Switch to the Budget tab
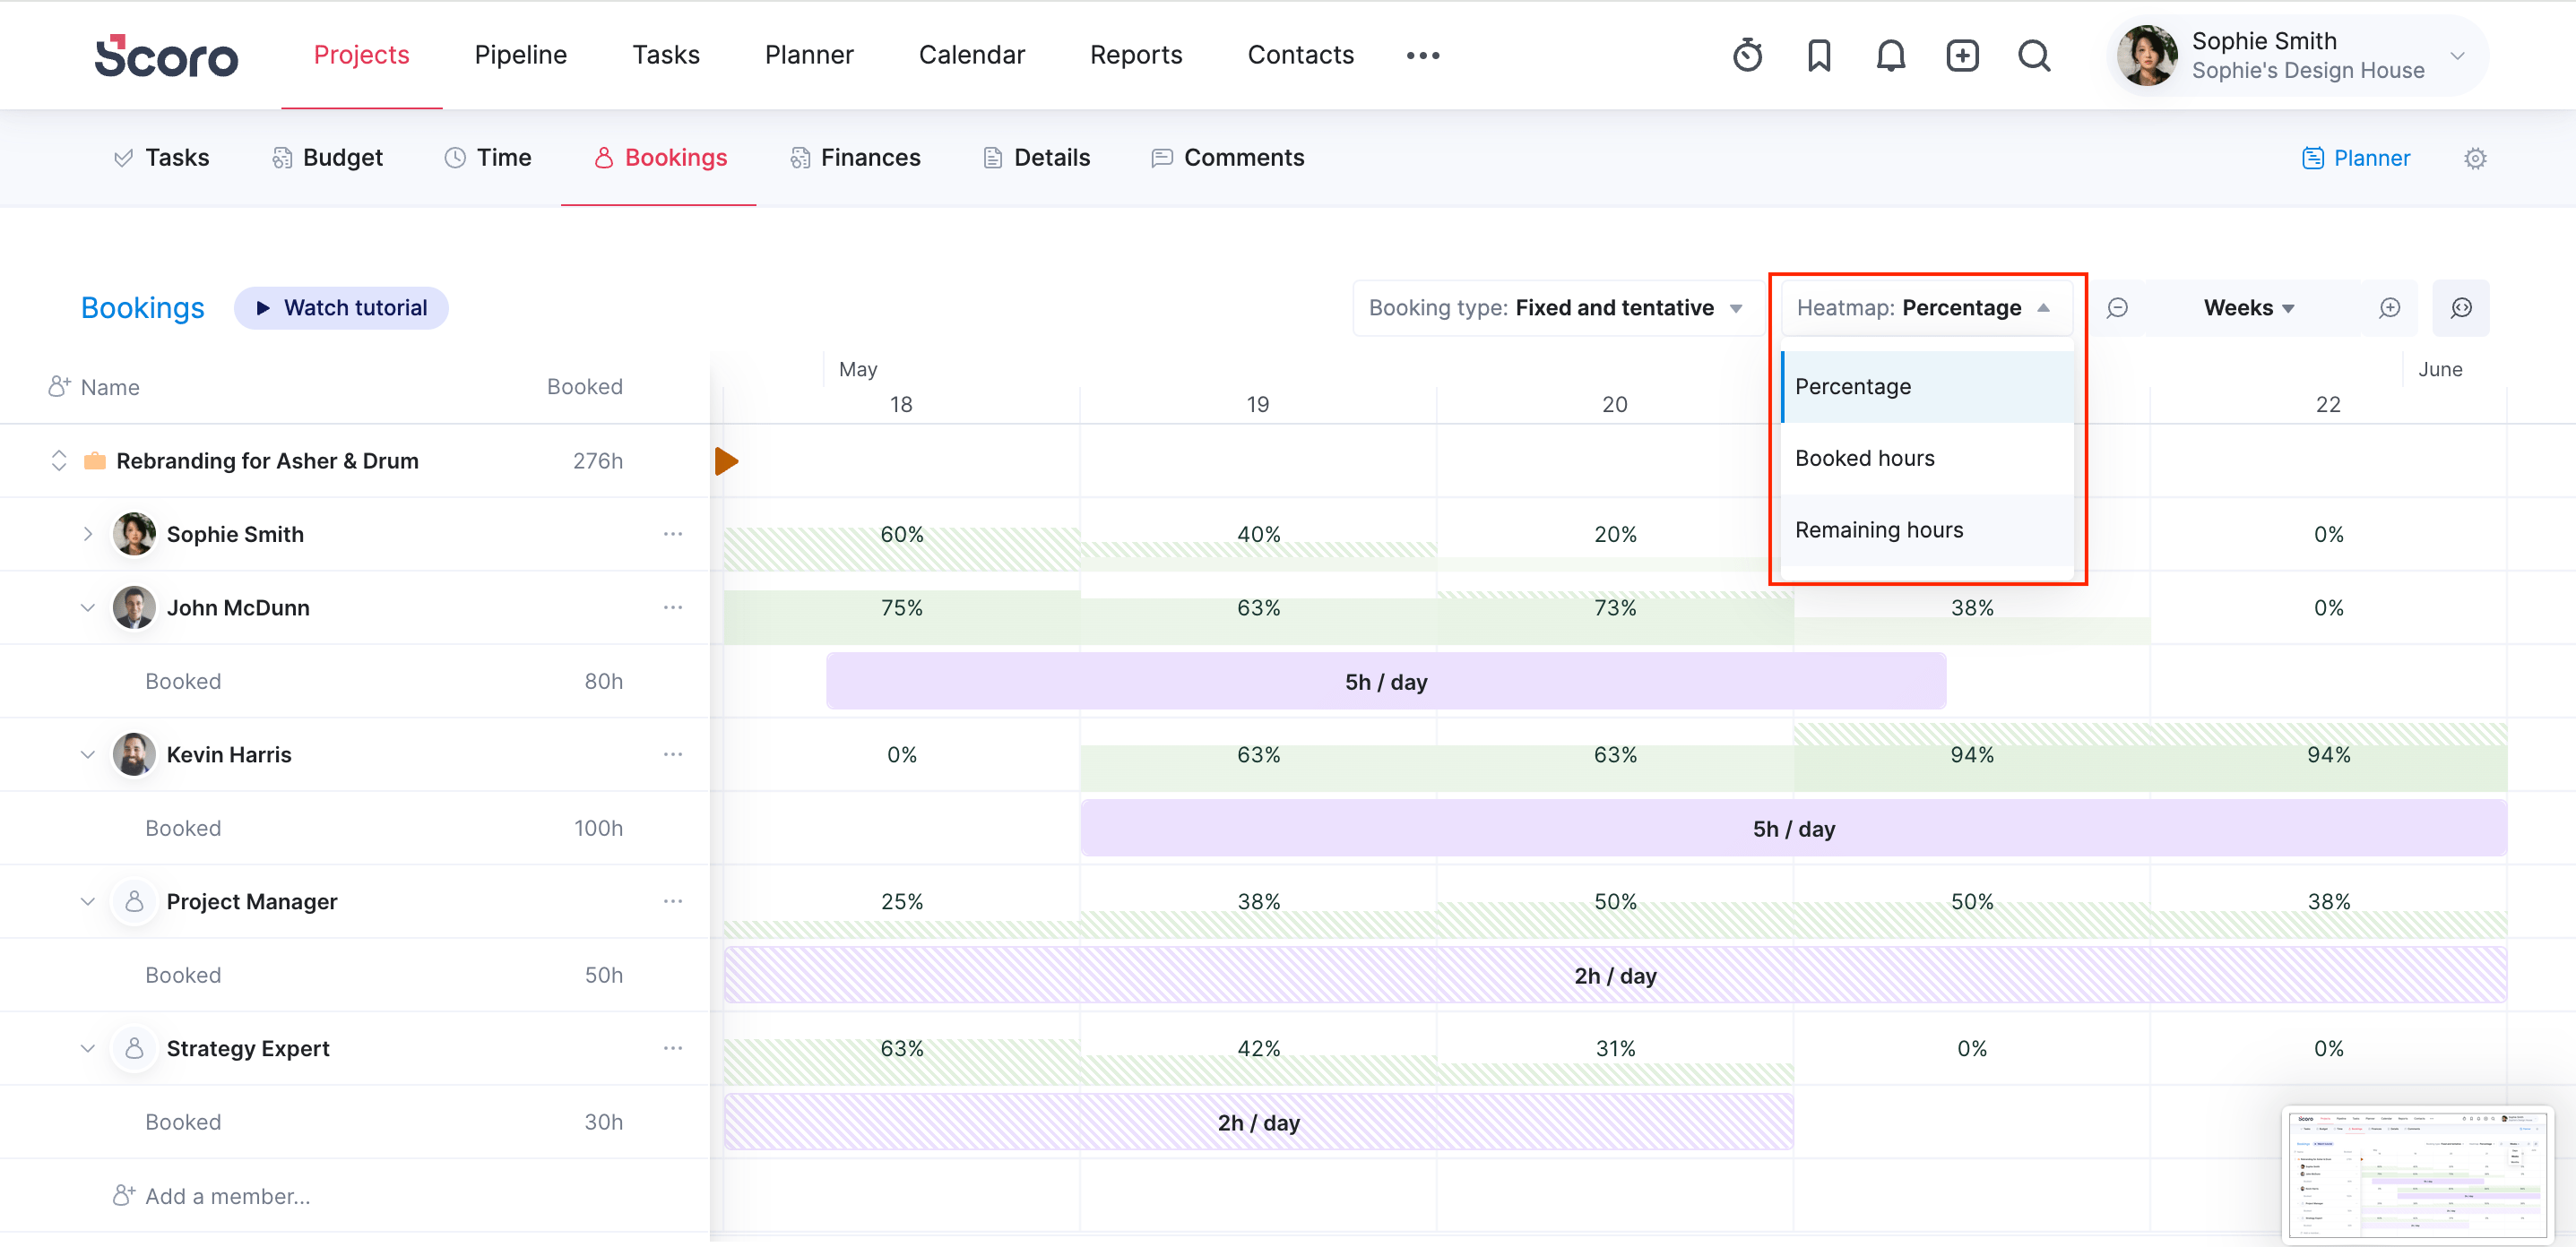The width and height of the screenshot is (2576, 1247). [328, 158]
